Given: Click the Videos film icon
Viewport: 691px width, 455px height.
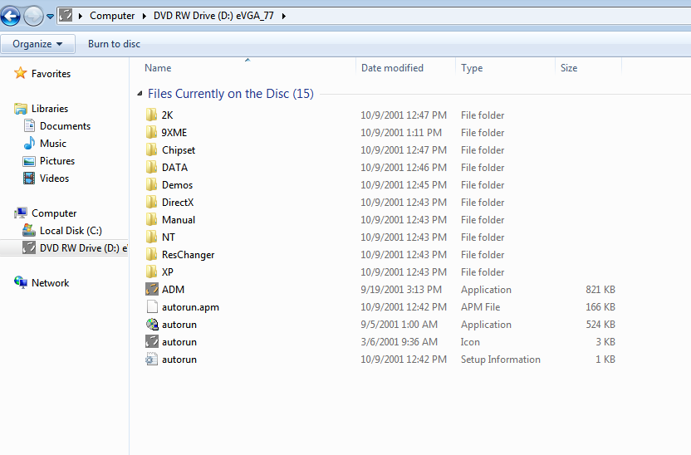Looking at the screenshot, I should pyautogui.click(x=29, y=178).
